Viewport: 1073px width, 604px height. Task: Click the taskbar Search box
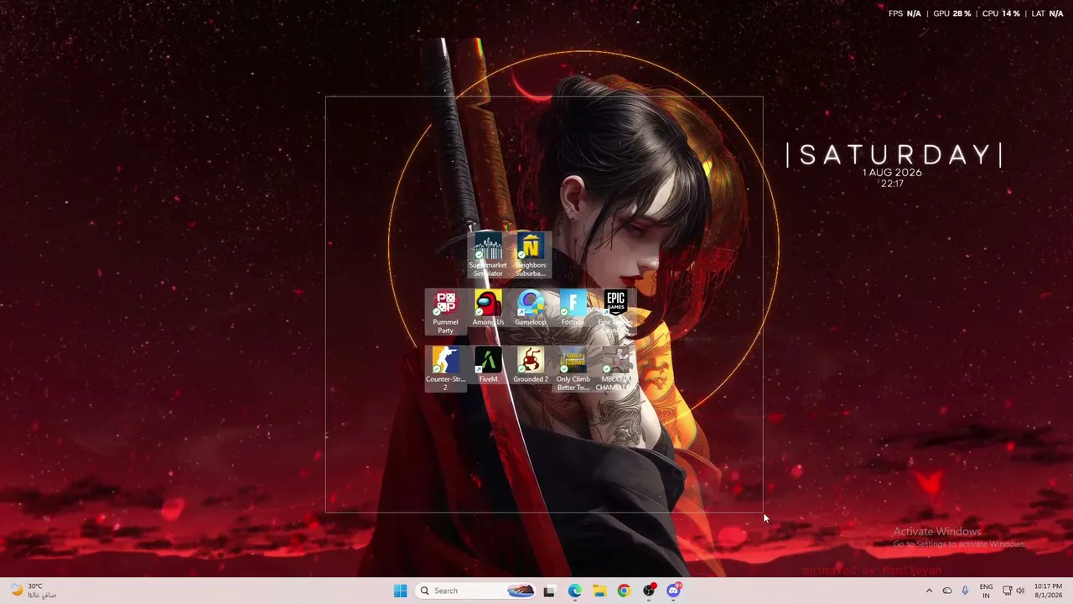[x=476, y=591]
